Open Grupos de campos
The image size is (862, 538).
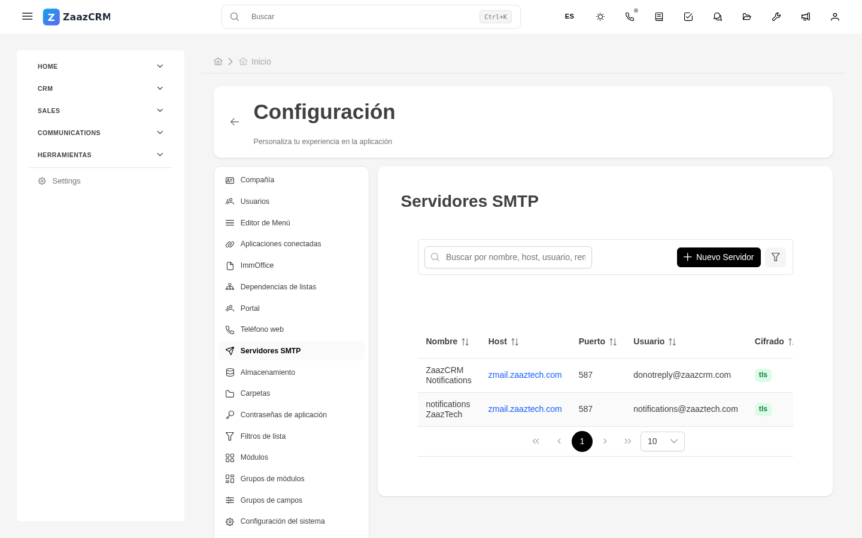click(292, 500)
